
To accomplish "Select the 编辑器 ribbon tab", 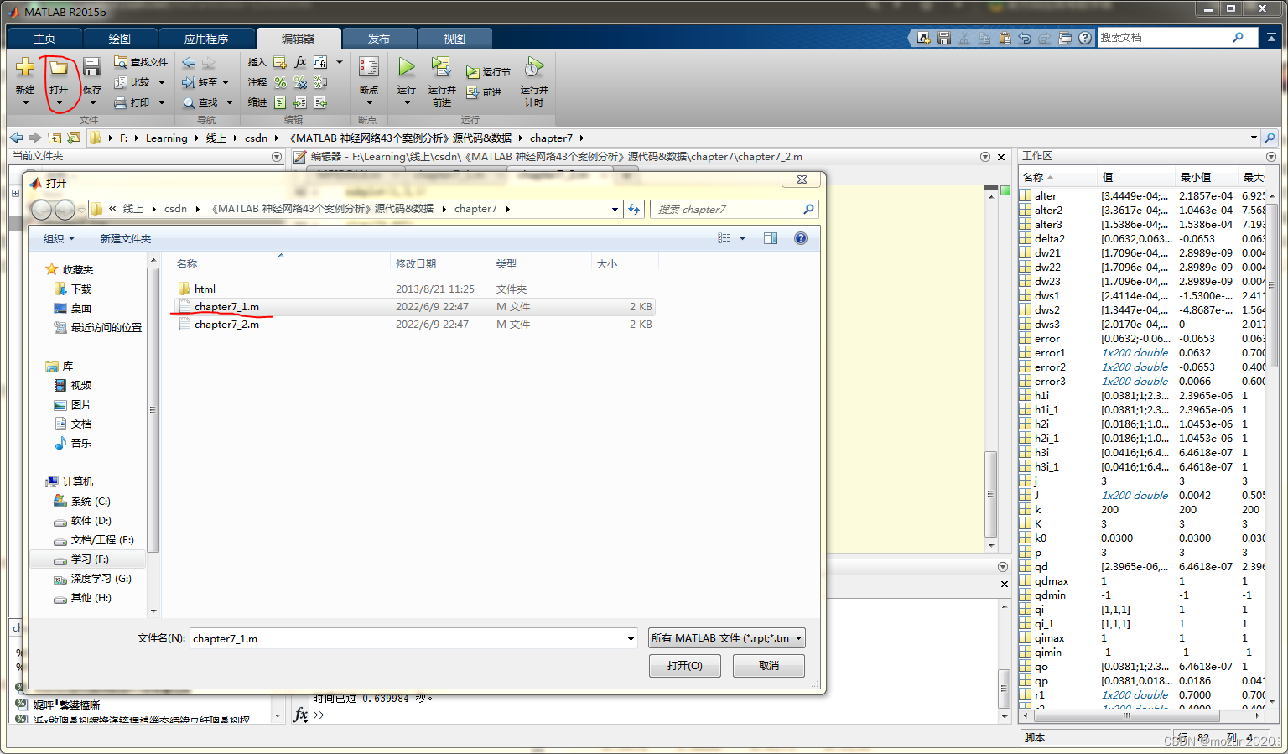I will pyautogui.click(x=299, y=39).
